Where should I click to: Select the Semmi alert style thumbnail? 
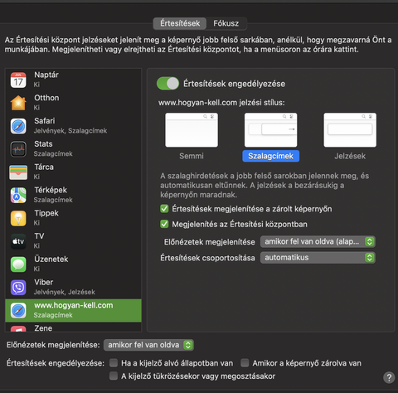(x=192, y=129)
